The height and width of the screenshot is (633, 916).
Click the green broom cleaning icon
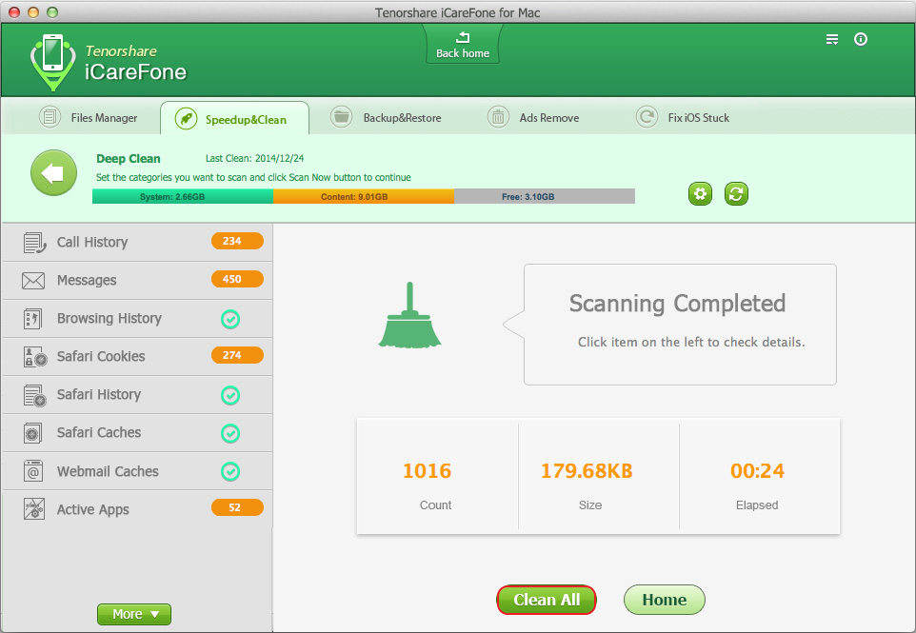(409, 315)
